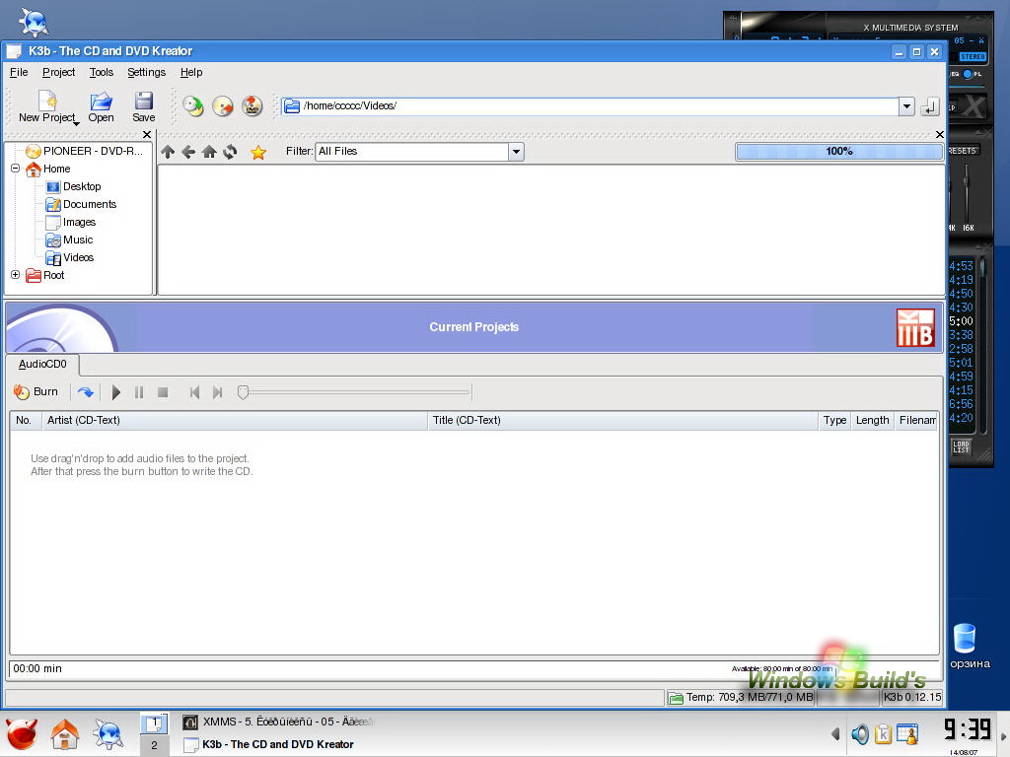Click the green disc copy CD icon

[x=192, y=105]
